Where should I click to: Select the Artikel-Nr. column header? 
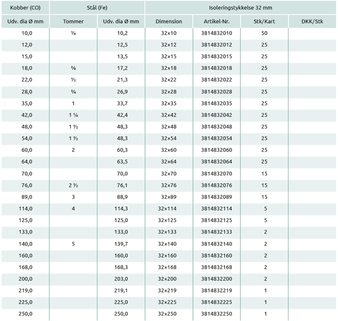click(x=217, y=21)
